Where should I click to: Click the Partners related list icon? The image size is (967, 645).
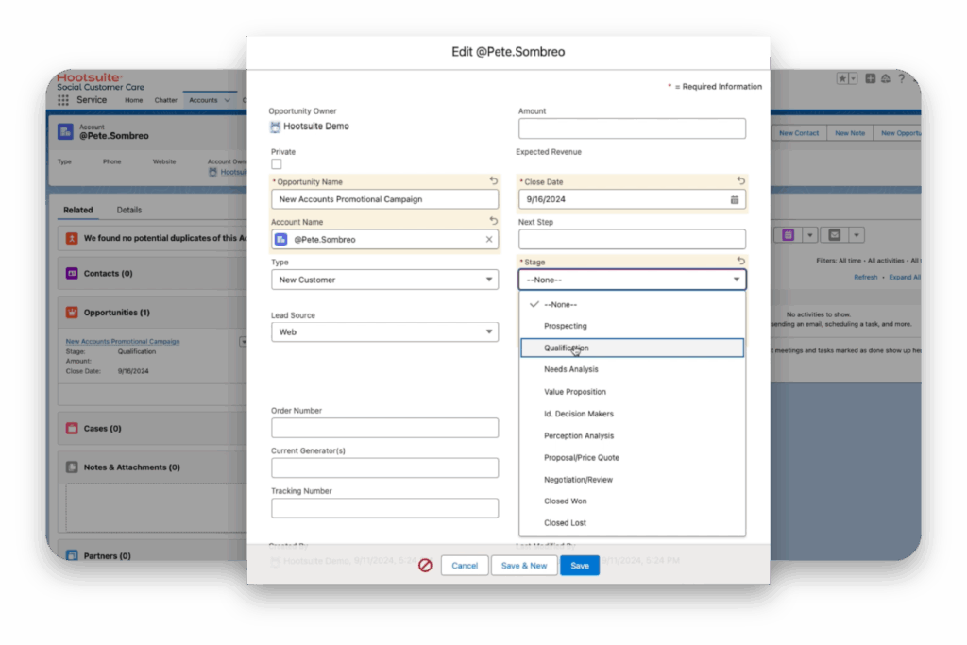coord(72,555)
